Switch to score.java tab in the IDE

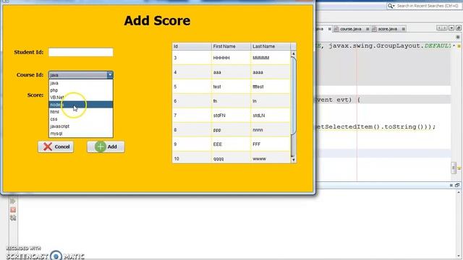pos(388,29)
